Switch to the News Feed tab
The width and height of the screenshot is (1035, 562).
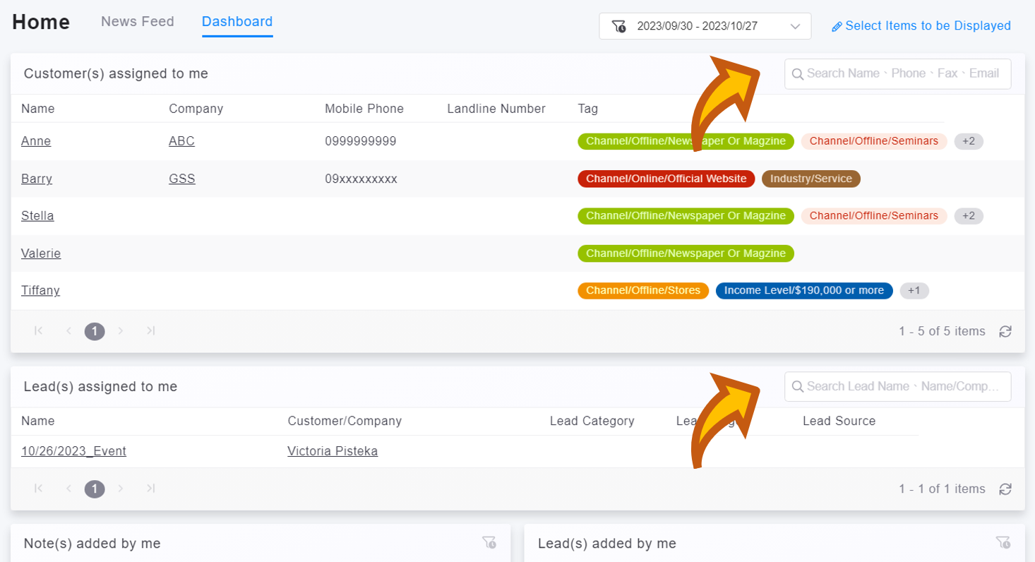137,22
